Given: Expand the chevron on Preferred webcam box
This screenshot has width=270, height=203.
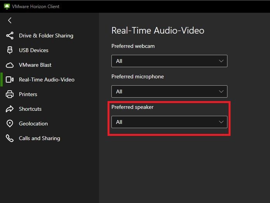Looking at the screenshot, I should click(x=221, y=61).
